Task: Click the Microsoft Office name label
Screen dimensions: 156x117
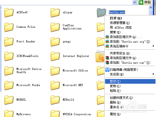Action: 75,70
